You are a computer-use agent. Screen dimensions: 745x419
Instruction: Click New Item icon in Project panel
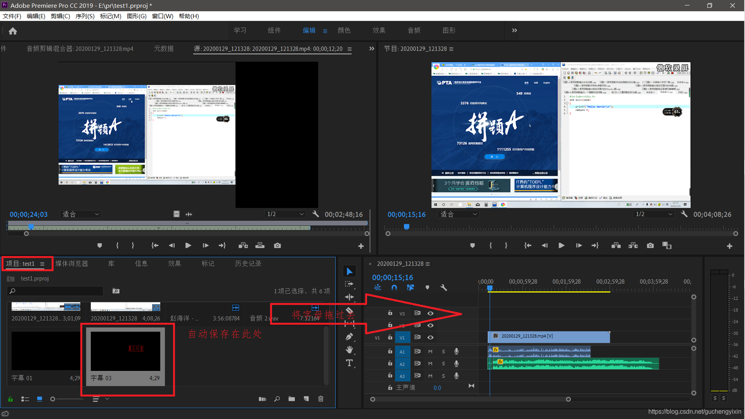(x=306, y=399)
